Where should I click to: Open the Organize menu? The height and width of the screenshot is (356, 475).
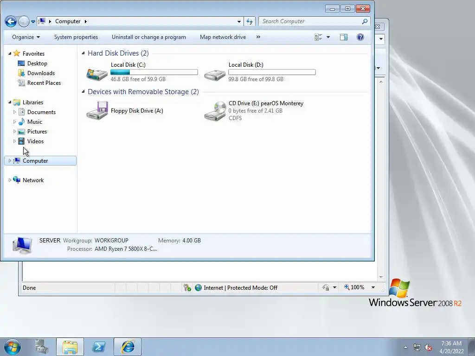tap(26, 37)
